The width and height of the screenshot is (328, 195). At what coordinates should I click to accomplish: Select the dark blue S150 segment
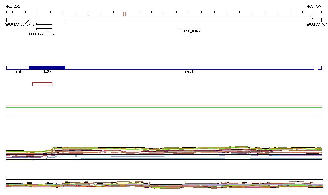point(47,68)
